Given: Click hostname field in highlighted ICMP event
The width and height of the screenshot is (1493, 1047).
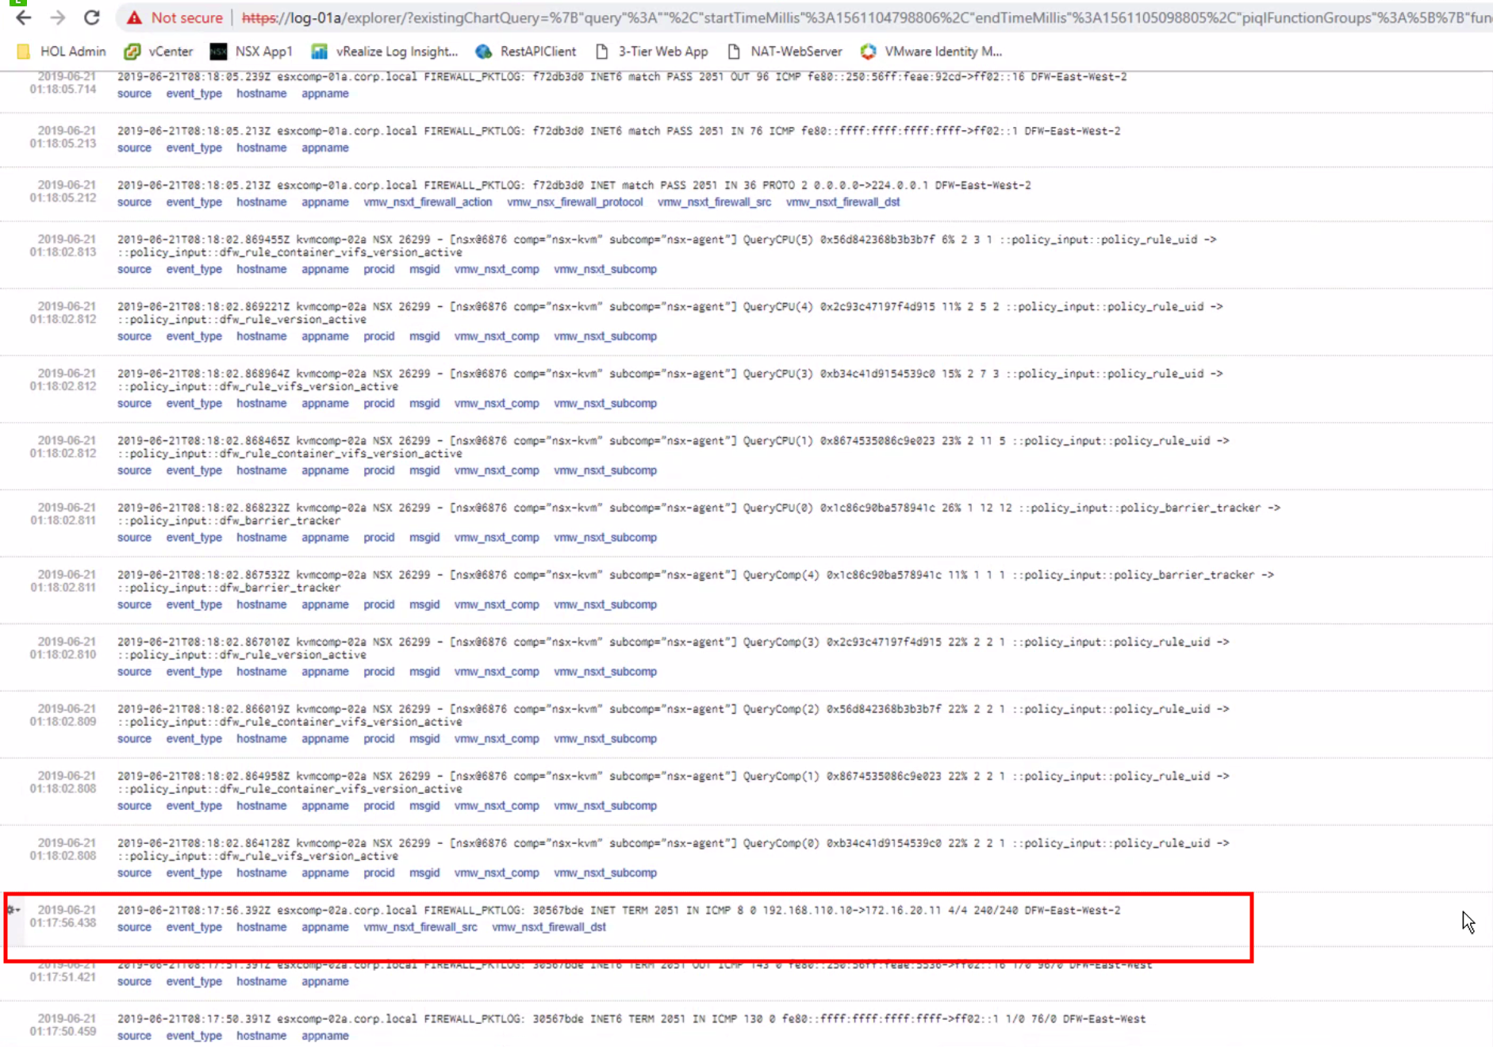Looking at the screenshot, I should tap(261, 927).
